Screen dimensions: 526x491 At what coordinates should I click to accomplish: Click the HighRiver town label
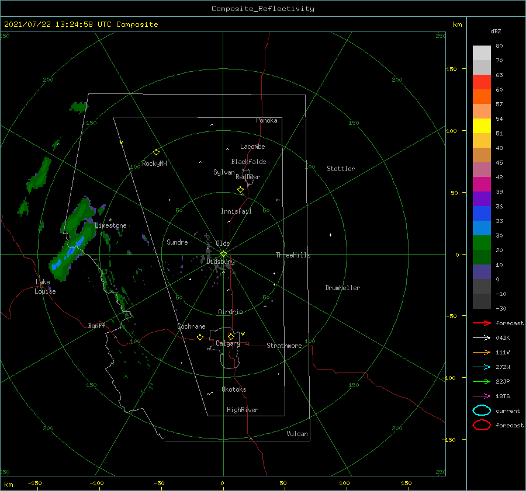242,410
